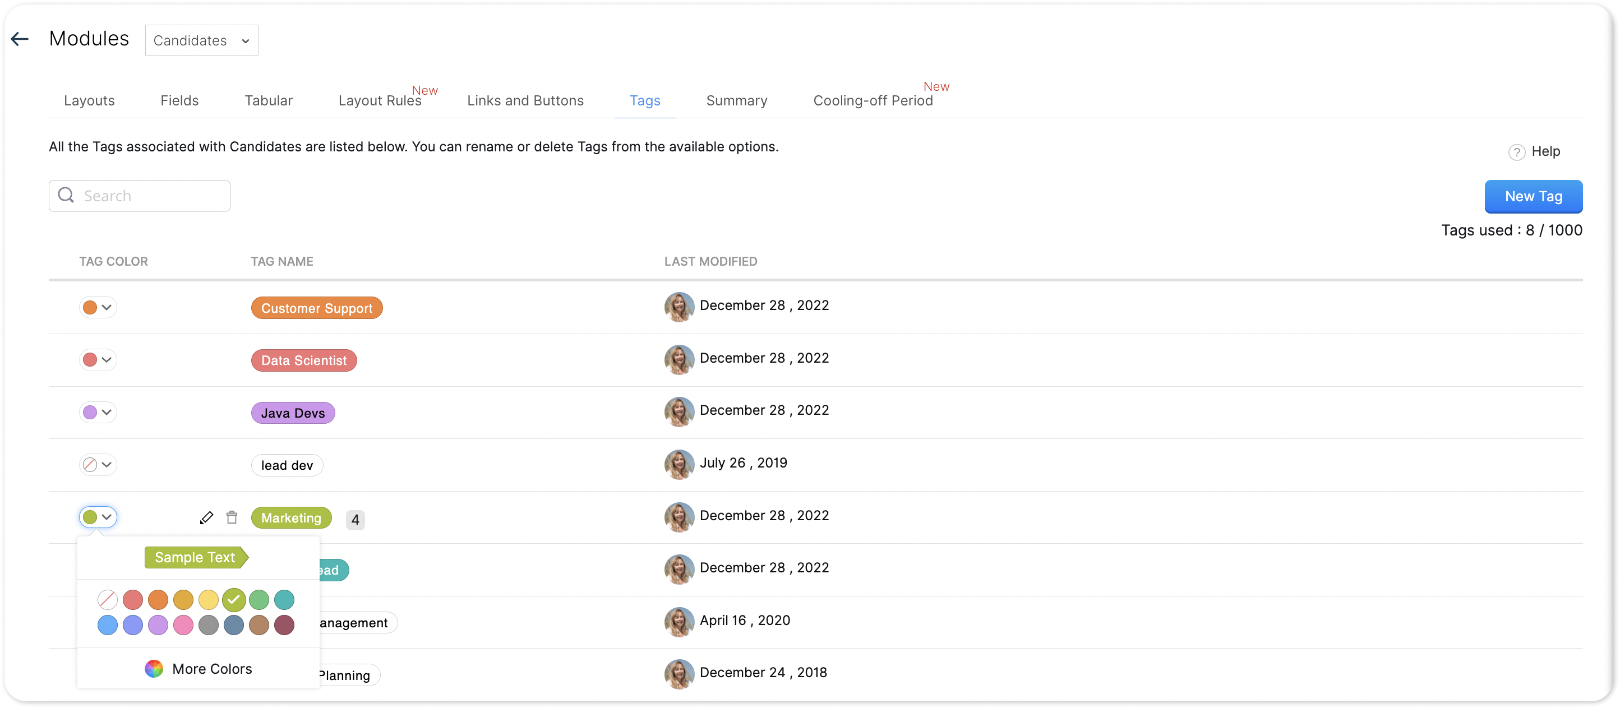
Task: Select the selected olive green checkmark swatch
Action: tap(233, 599)
